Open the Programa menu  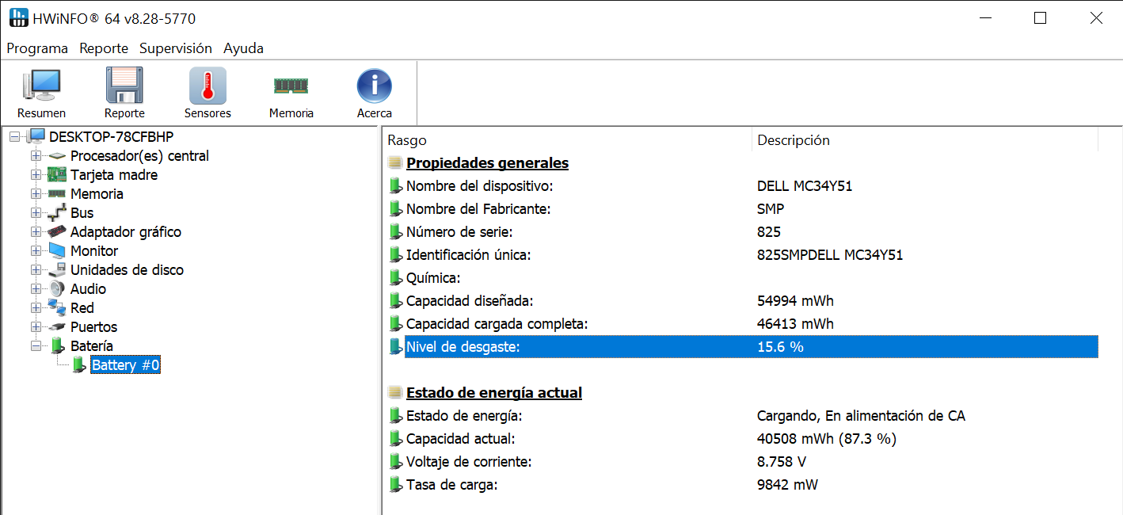coord(37,48)
